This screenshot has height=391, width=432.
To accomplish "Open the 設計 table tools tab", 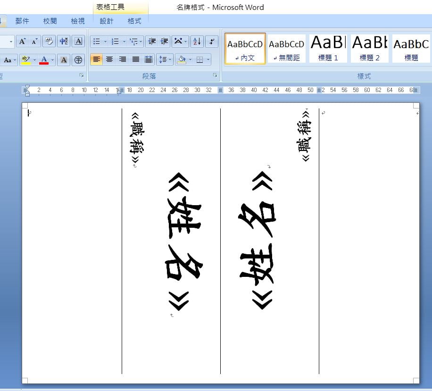I will [107, 21].
